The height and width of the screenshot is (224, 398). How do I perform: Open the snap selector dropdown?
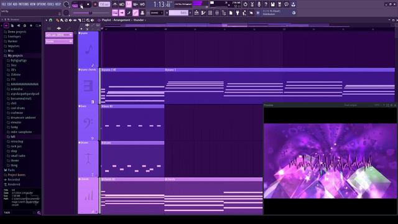156,12
